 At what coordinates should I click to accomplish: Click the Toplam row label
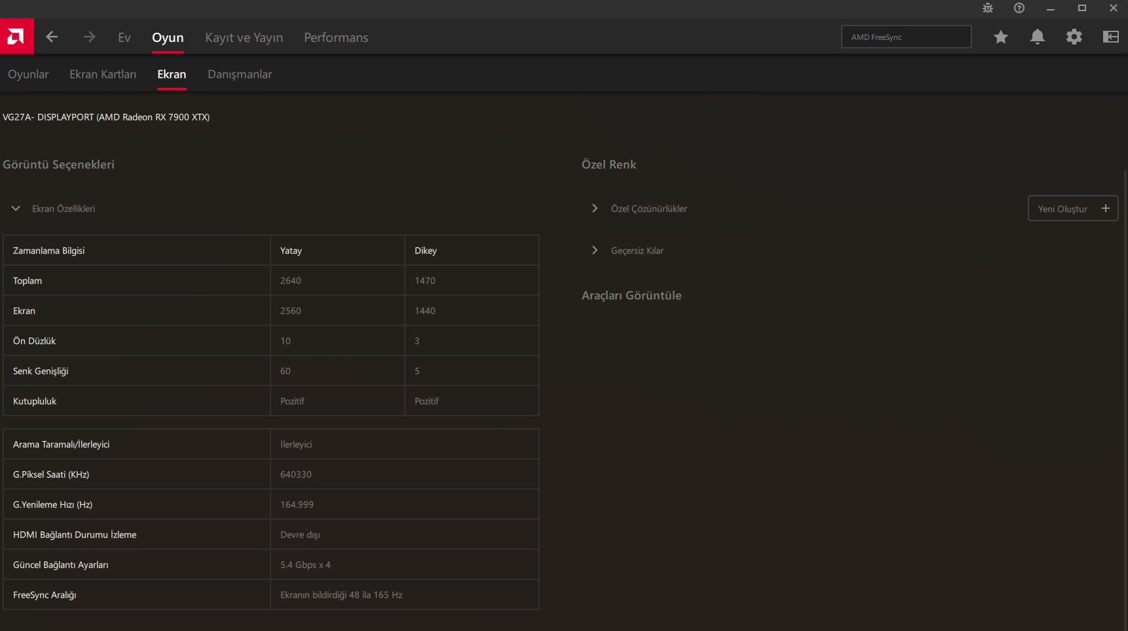tap(28, 281)
